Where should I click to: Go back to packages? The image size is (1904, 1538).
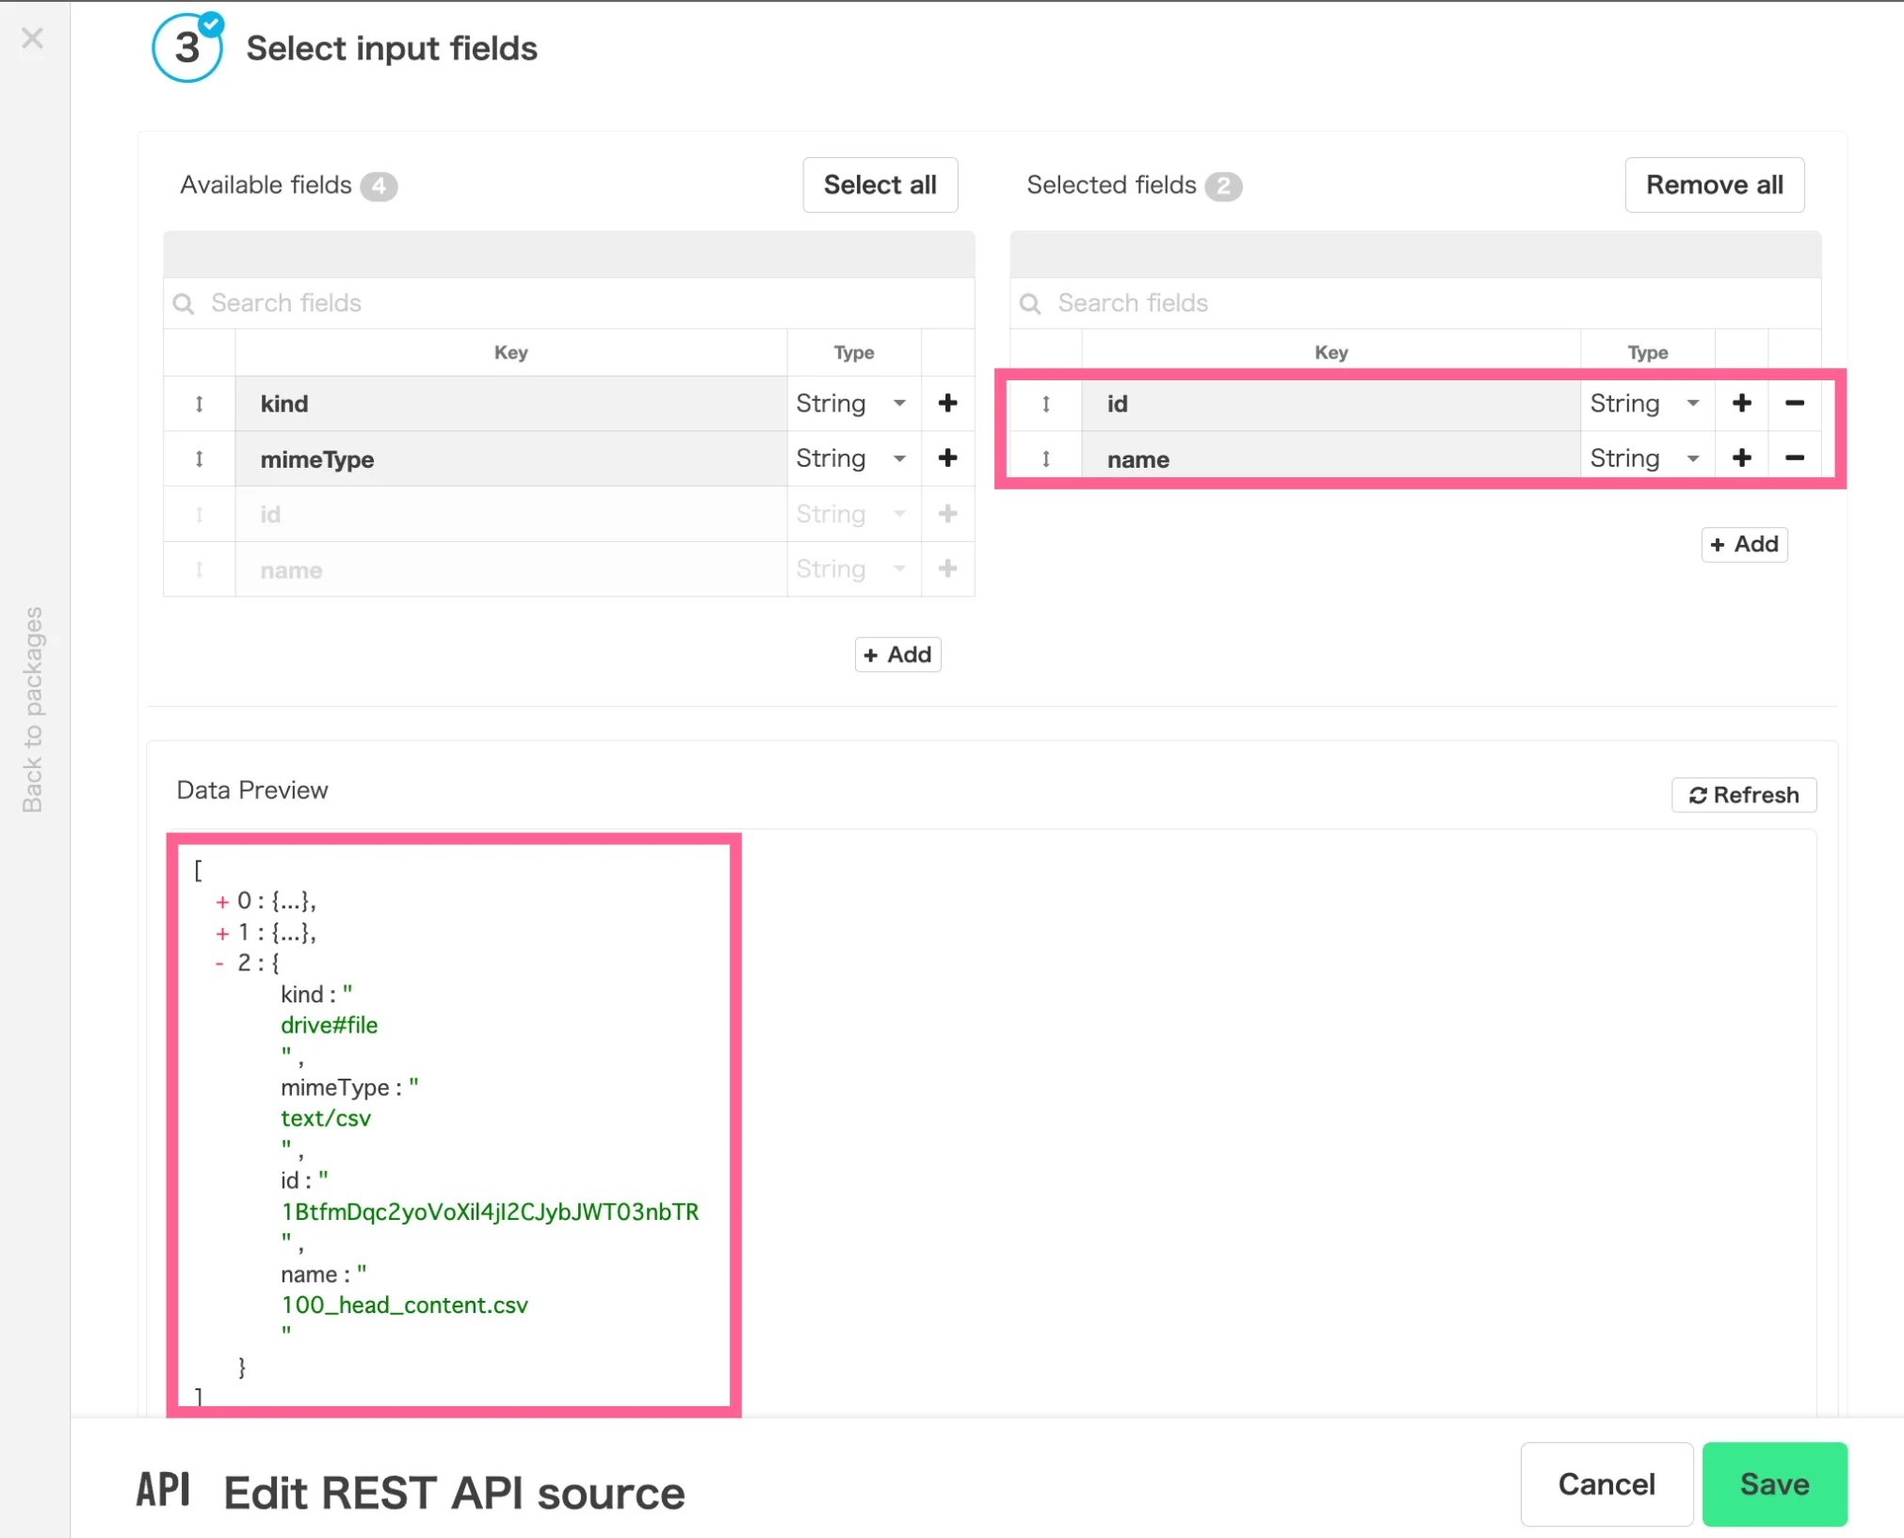point(33,709)
